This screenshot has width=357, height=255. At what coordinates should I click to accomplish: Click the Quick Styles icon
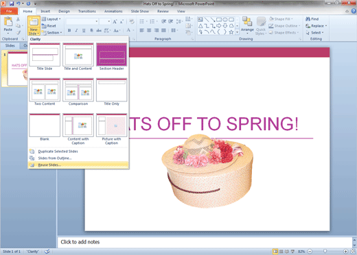pos(261,26)
